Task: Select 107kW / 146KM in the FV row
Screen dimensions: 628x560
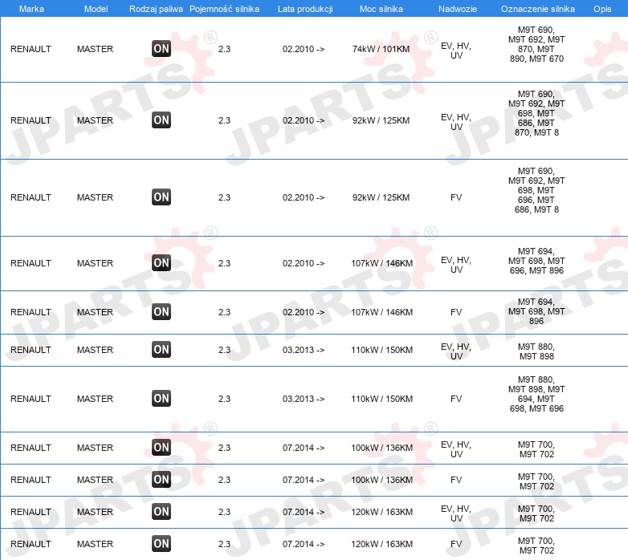Action: pos(381,312)
